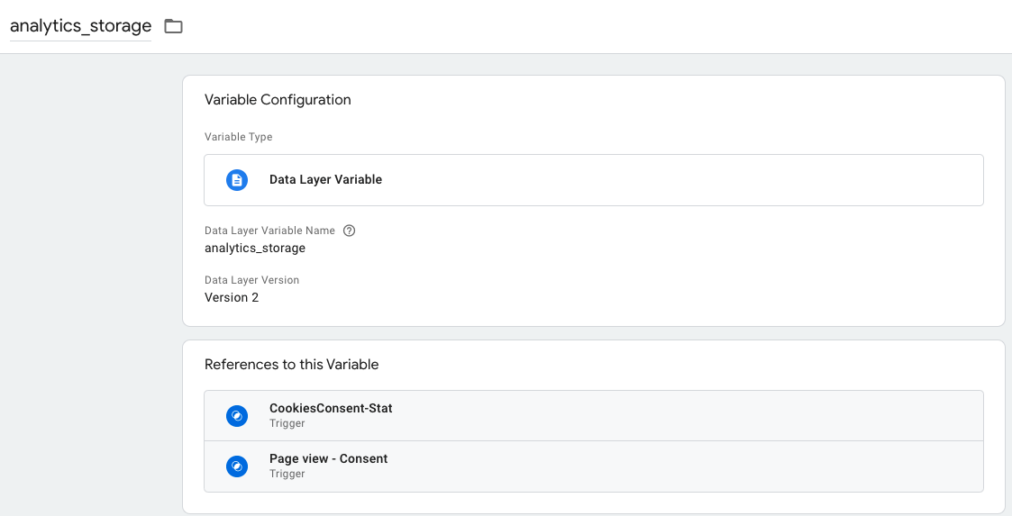This screenshot has width=1012, height=516.
Task: Click the Trigger subtitle under CookiesConsent-Stat
Action: click(287, 423)
